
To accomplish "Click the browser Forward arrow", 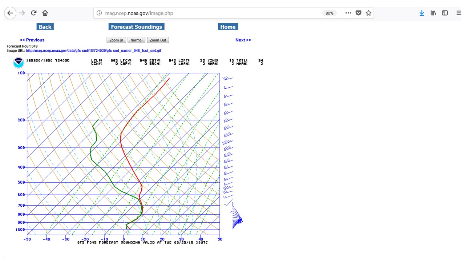I will [22, 13].
